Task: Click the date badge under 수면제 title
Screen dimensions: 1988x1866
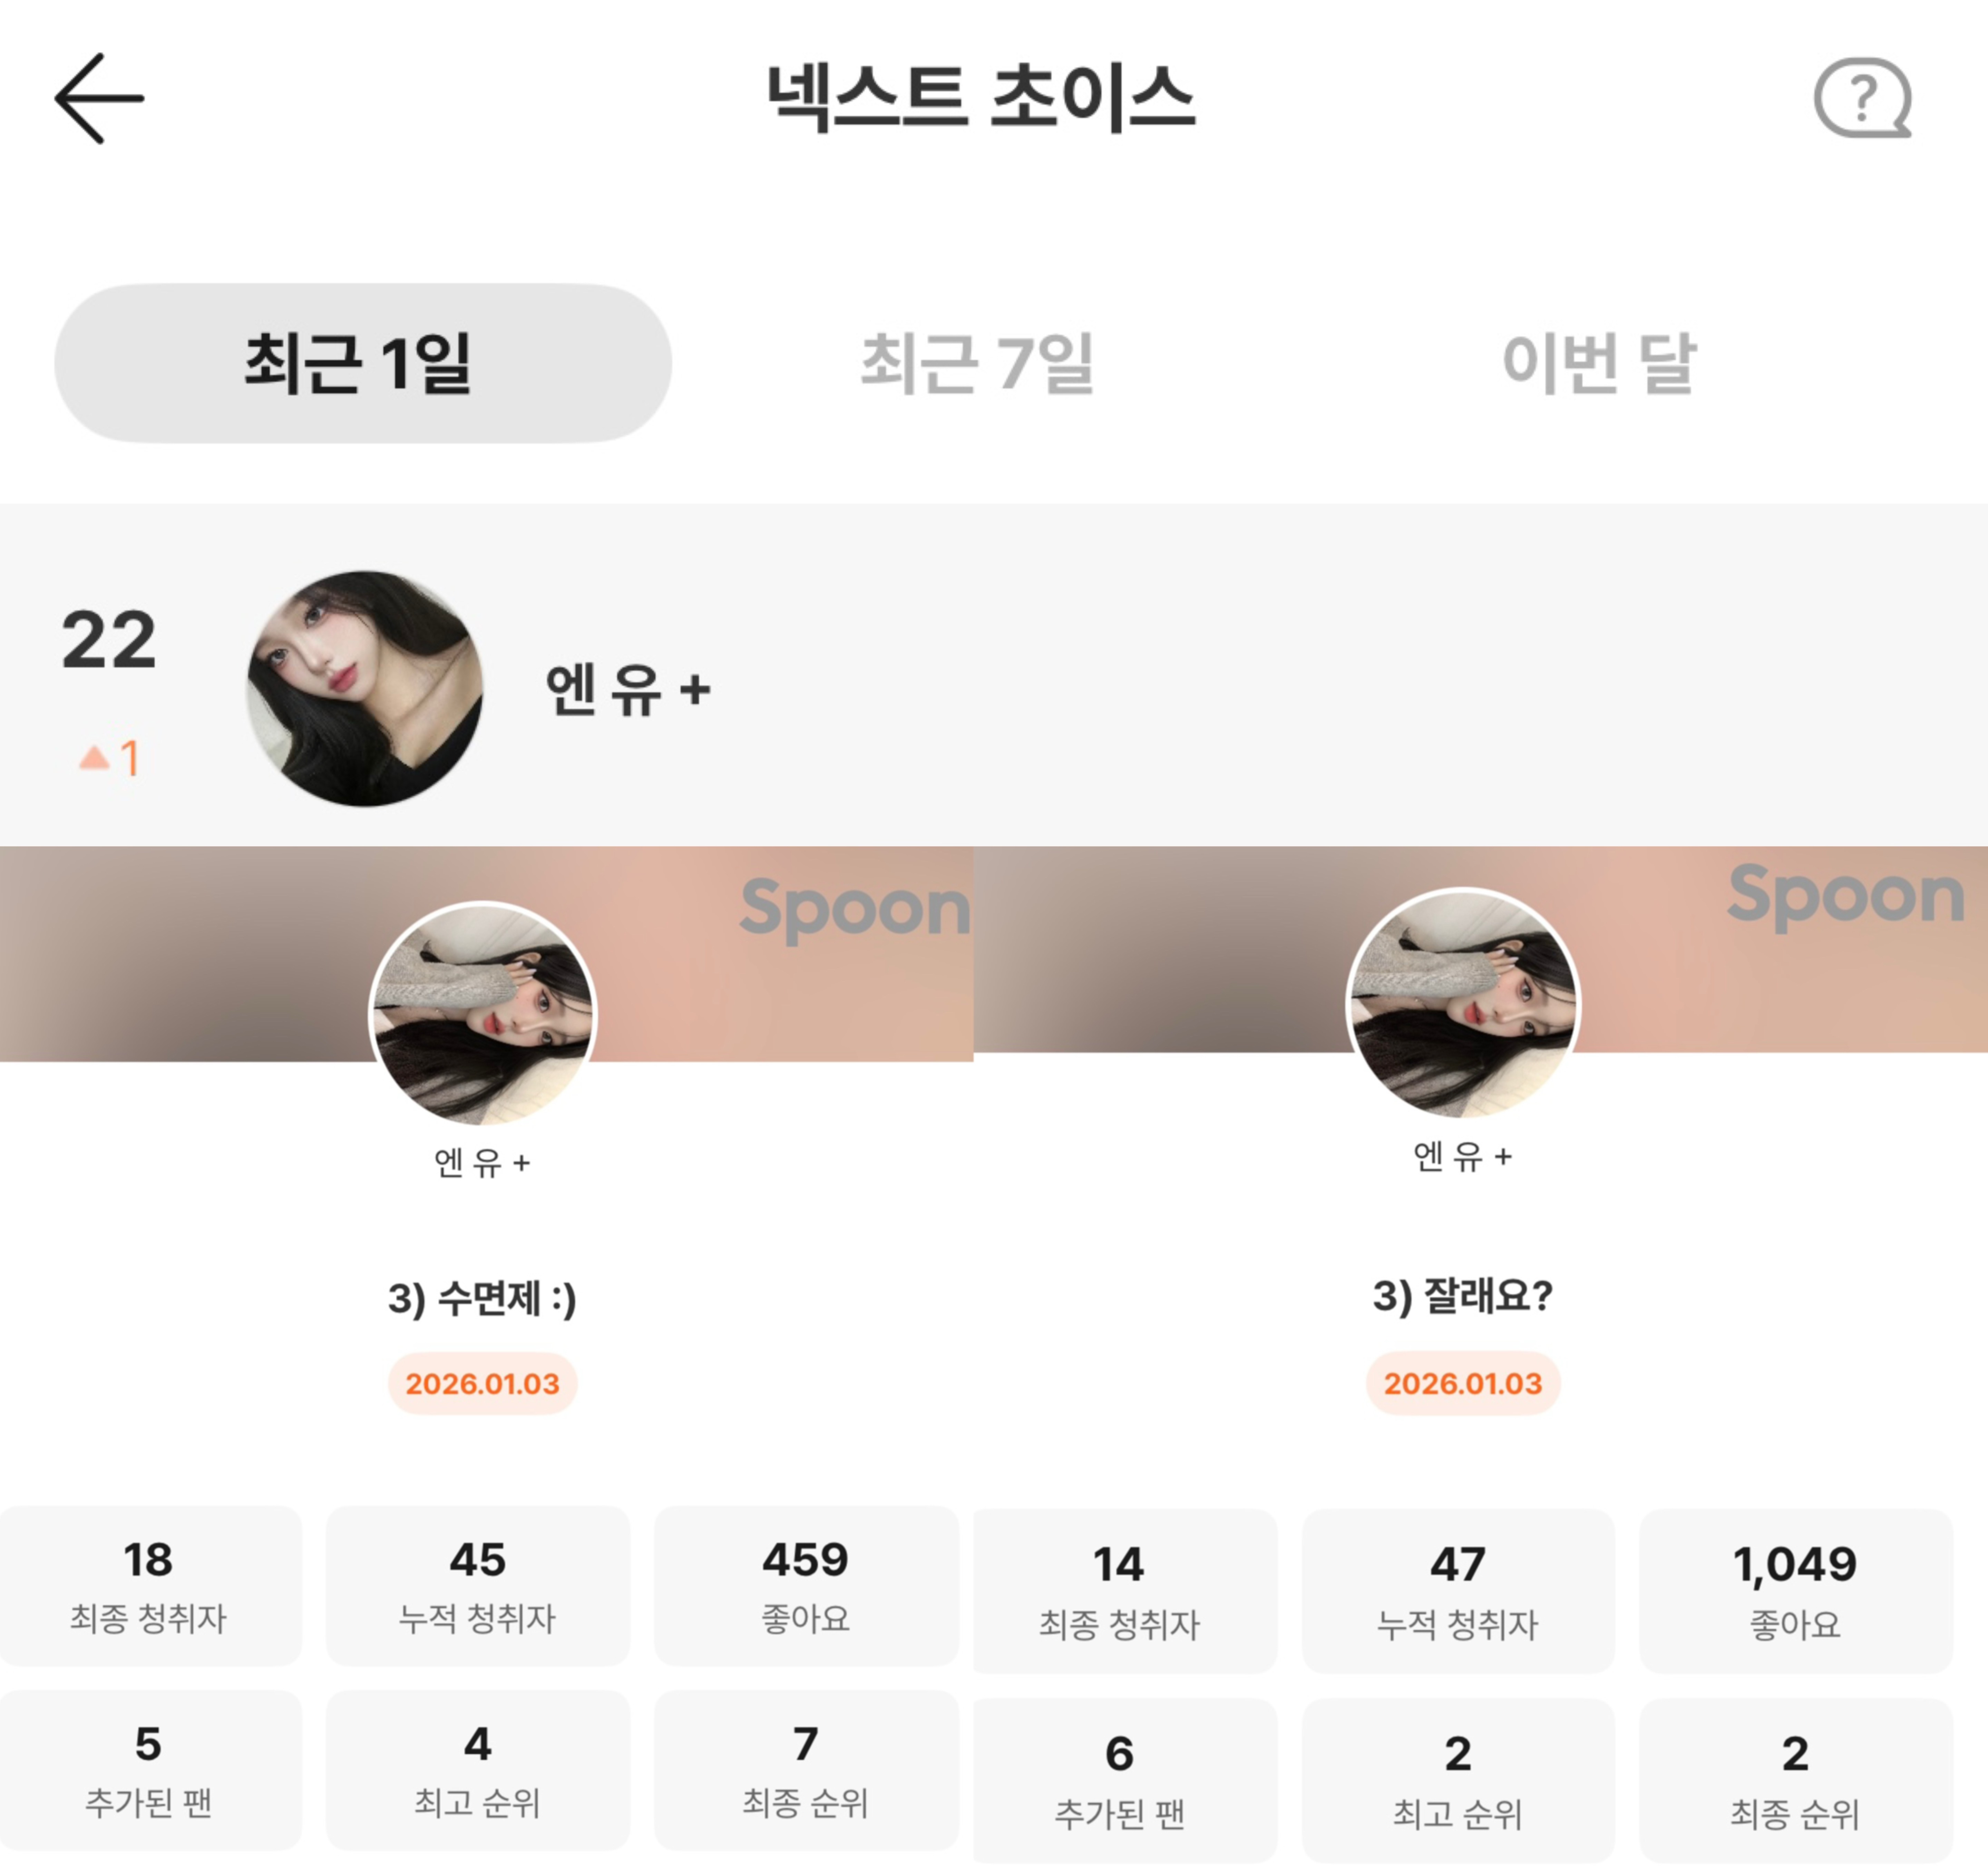Action: click(482, 1384)
